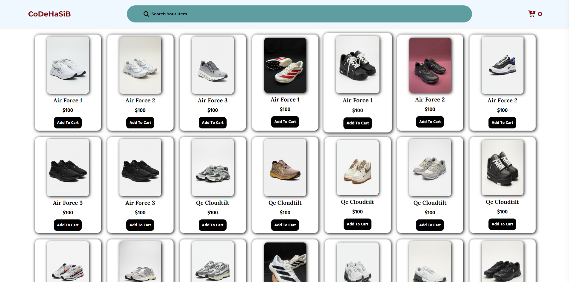
Task: Add the pink-background Air Force 2 to cart
Action: click(430, 122)
